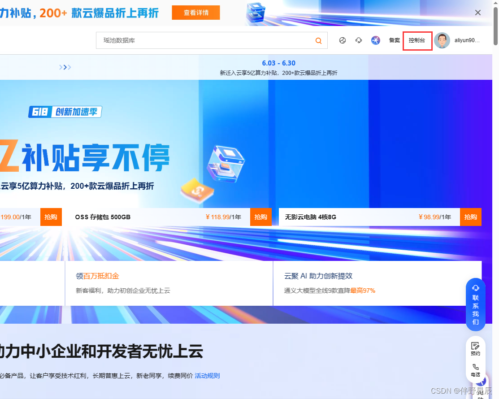Viewport: 499px width, 399px height.
Task: Click 抢购 for 无影云电脑 4核8G
Action: pos(470,217)
